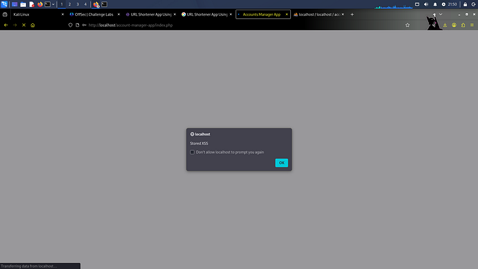This screenshot has height=269, width=478.
Task: Click the 'Stored XSS' alert message text
Action: 199,143
